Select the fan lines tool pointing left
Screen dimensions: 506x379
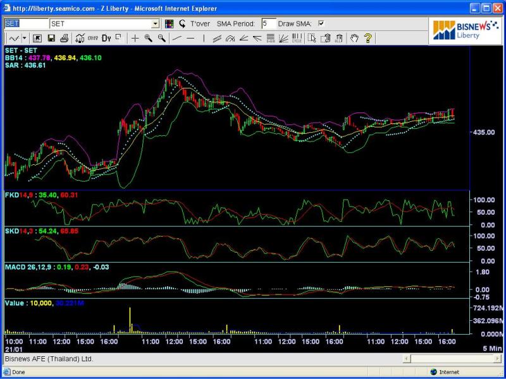click(244, 39)
